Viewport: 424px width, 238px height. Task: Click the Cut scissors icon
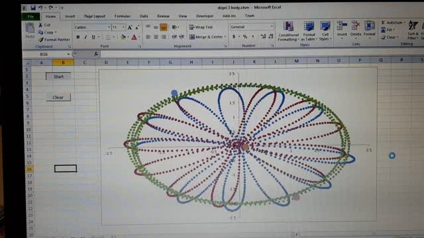pos(40,25)
